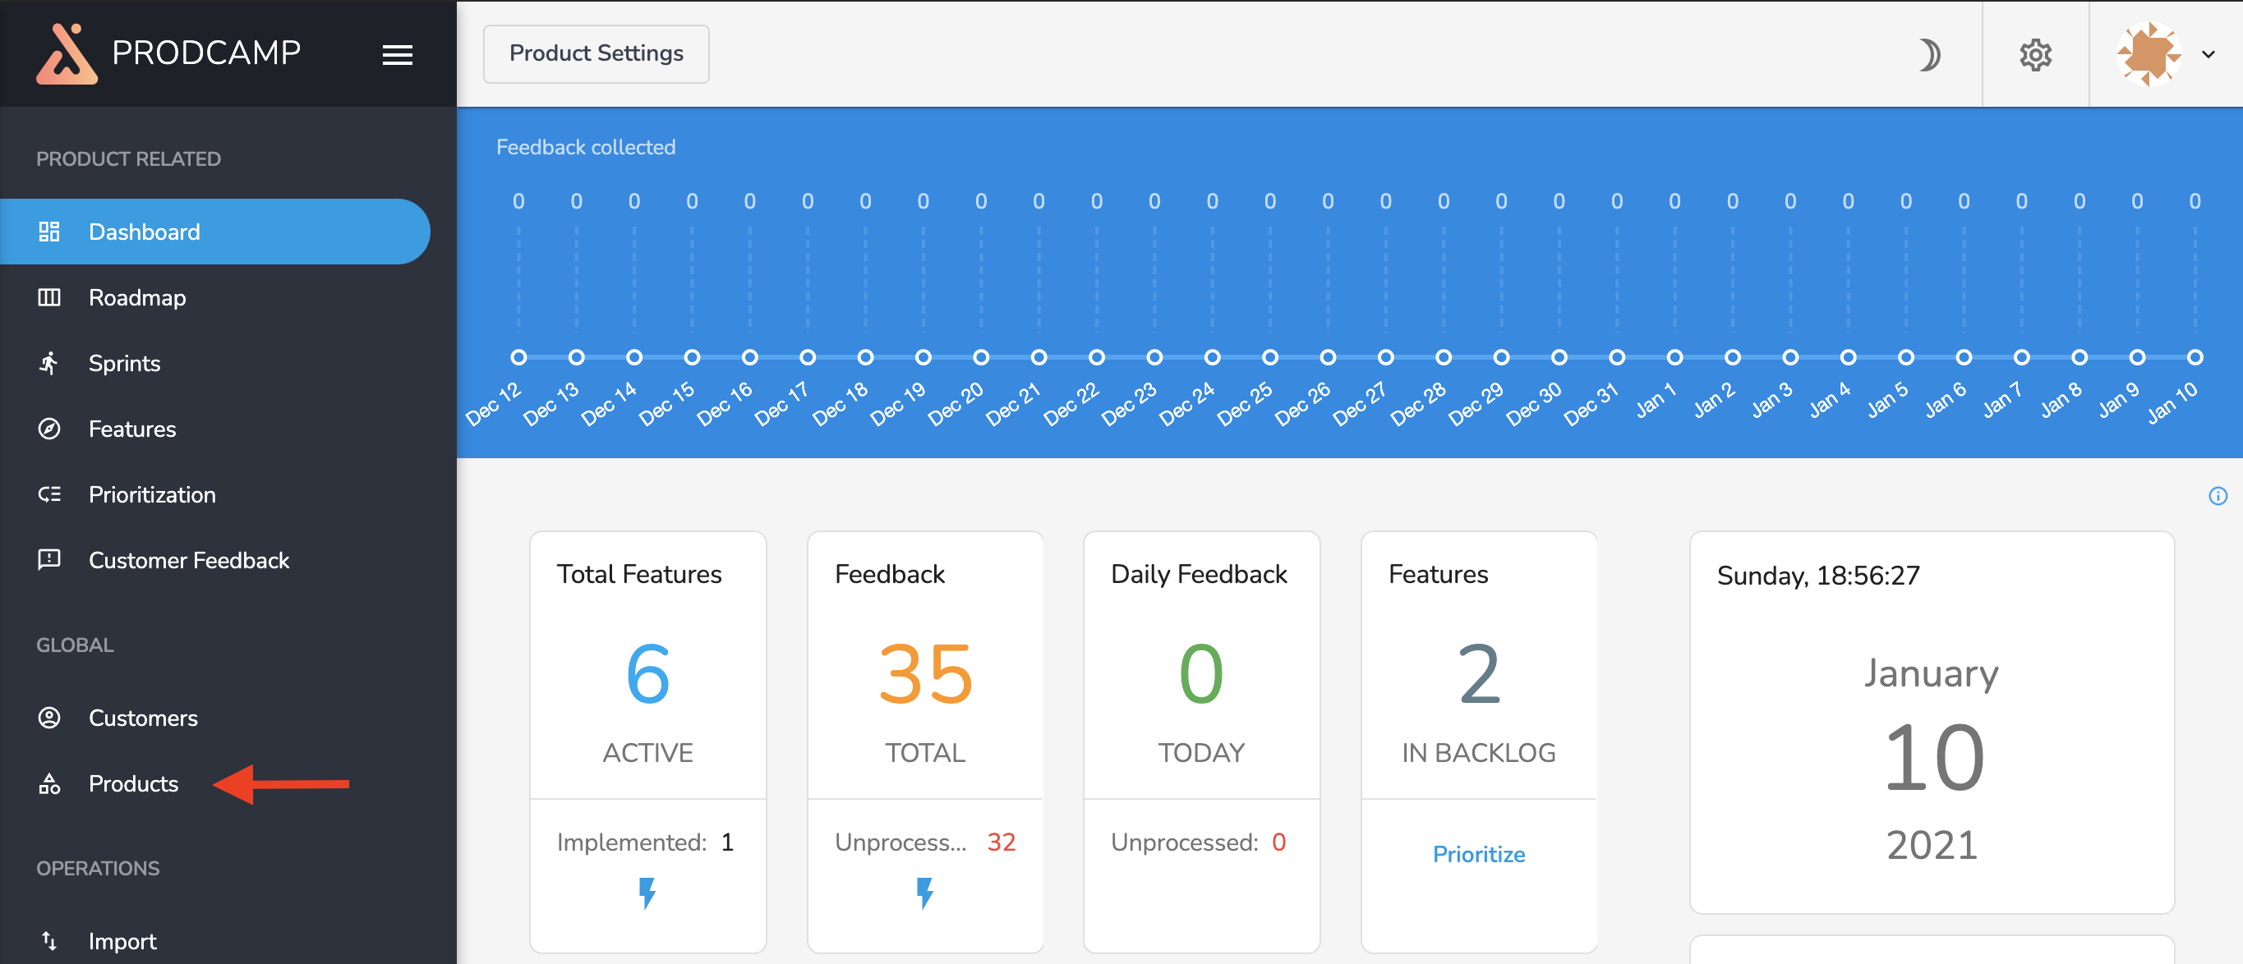
Task: Click the Customers person icon
Action: tap(49, 718)
